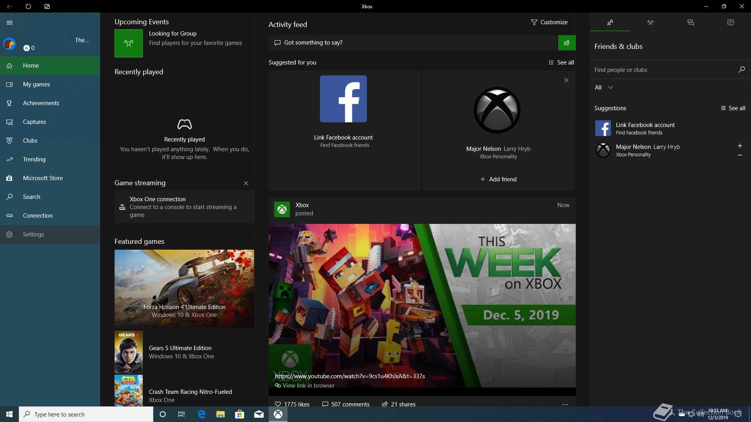
Task: Switch to the Activity alerts tab icon
Action: tap(730, 23)
